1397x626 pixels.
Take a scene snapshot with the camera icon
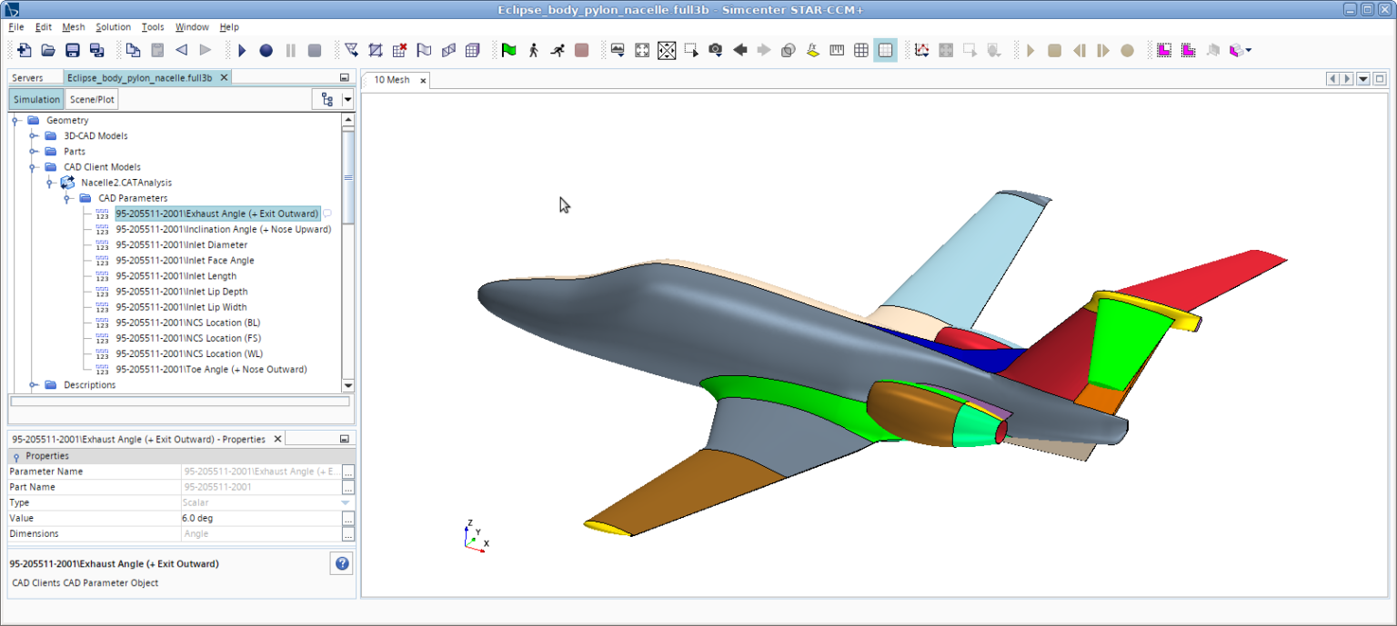716,51
